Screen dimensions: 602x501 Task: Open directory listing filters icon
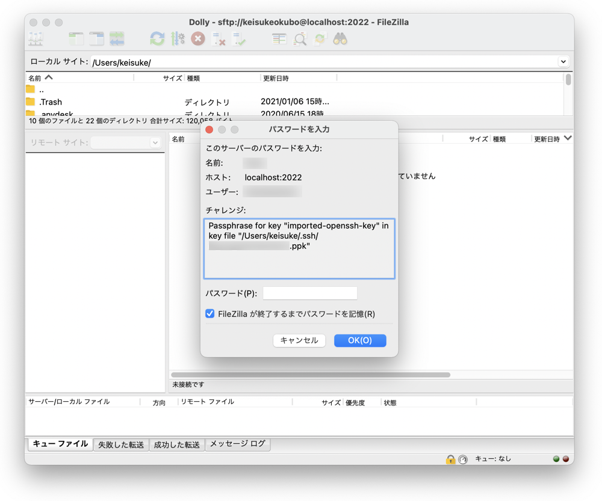pyautogui.click(x=279, y=38)
